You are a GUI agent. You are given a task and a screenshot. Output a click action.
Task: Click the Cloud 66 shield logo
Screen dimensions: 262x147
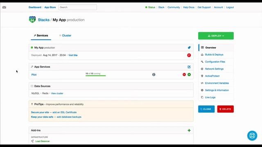(x=32, y=20)
